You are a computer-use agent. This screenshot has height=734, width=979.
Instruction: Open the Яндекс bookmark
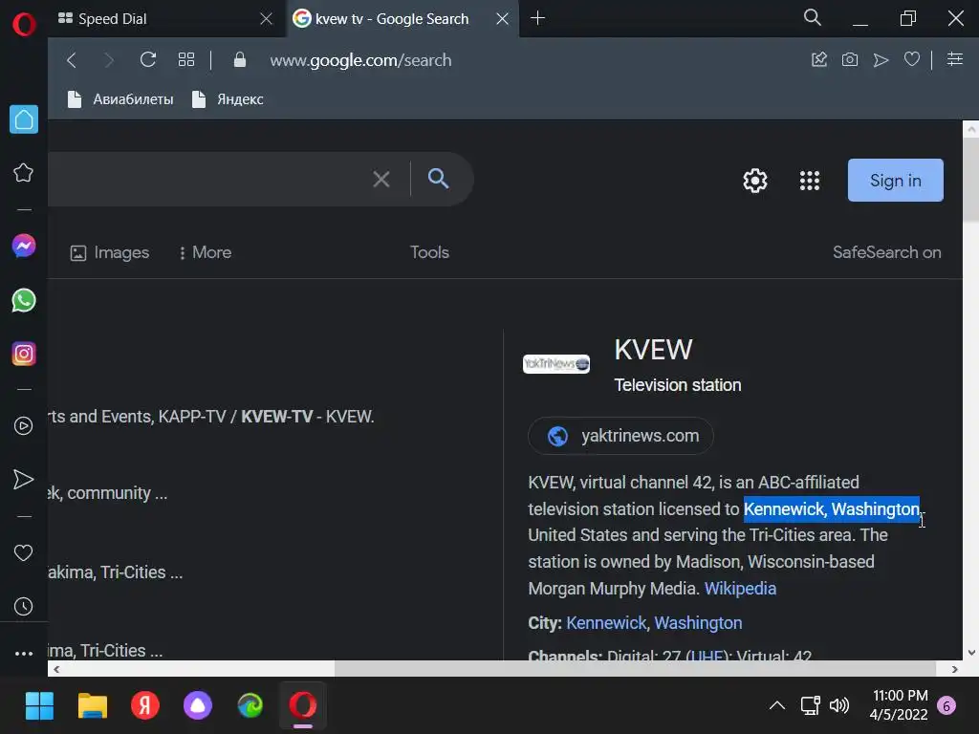tap(228, 99)
